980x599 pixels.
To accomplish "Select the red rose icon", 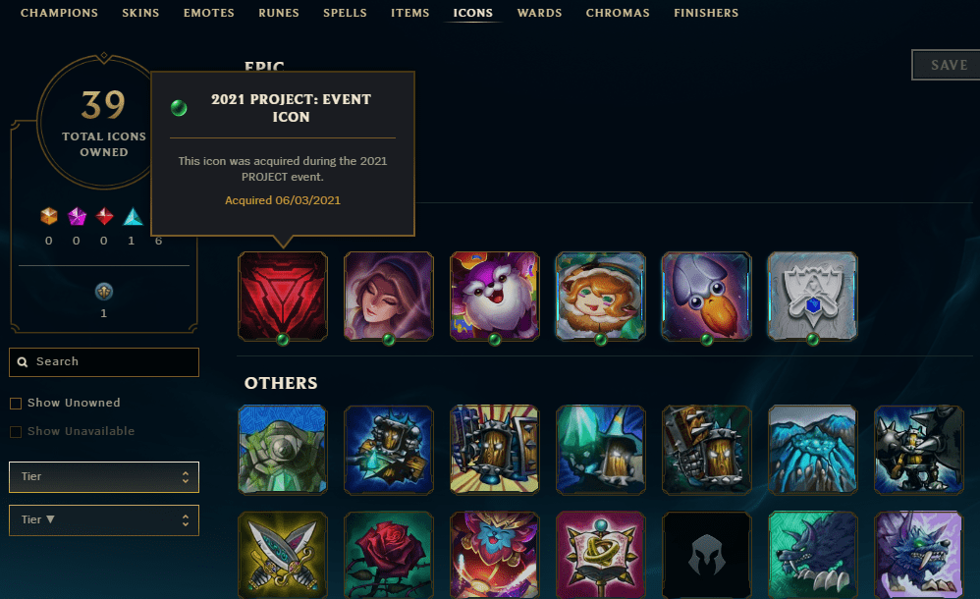I will pyautogui.click(x=389, y=555).
